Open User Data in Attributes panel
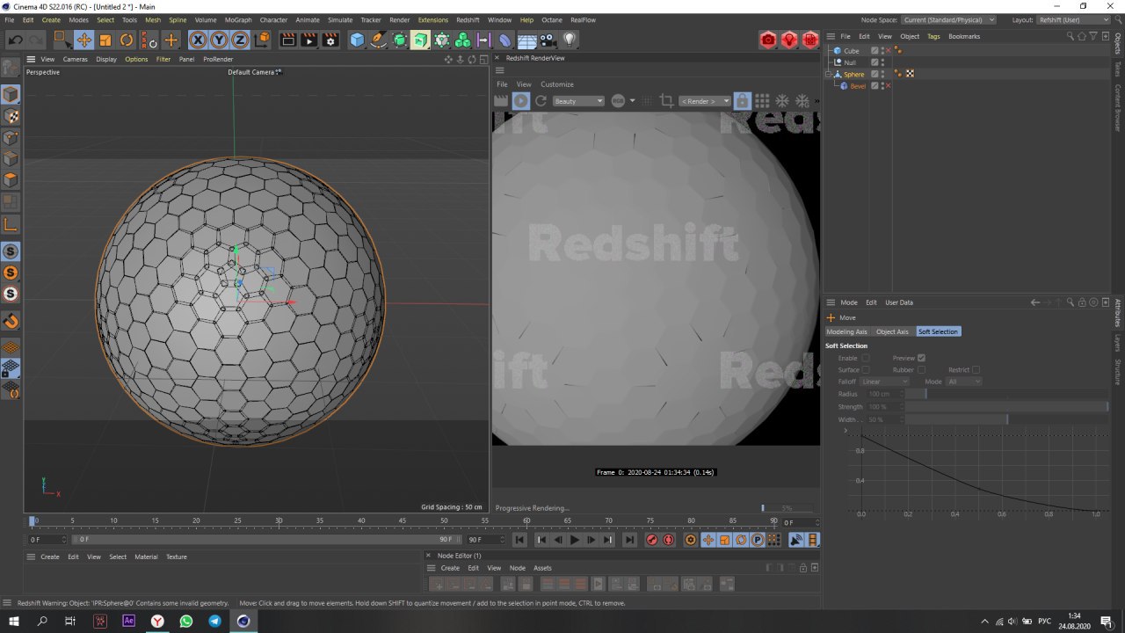The height and width of the screenshot is (633, 1125). point(899,302)
